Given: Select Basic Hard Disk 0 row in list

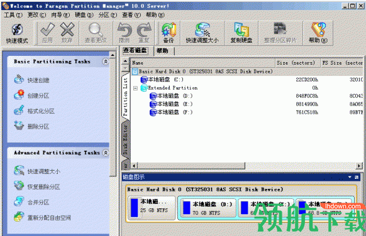Looking at the screenshot, I should click(x=247, y=72).
